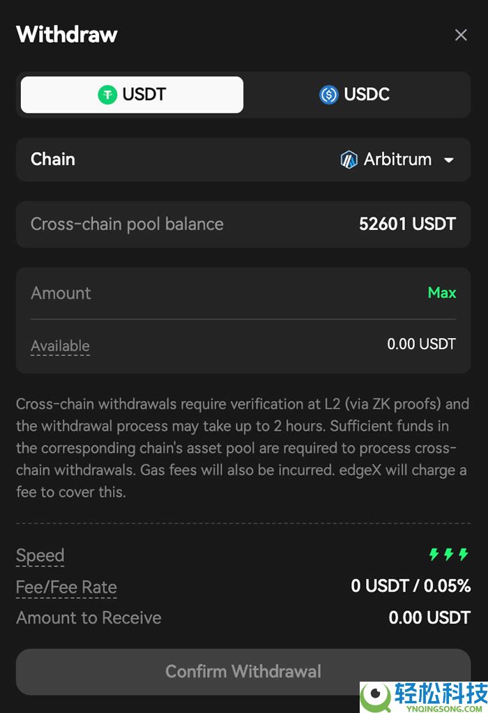Click the first green lightning bolt icon
This screenshot has height=713, width=488.
[434, 555]
